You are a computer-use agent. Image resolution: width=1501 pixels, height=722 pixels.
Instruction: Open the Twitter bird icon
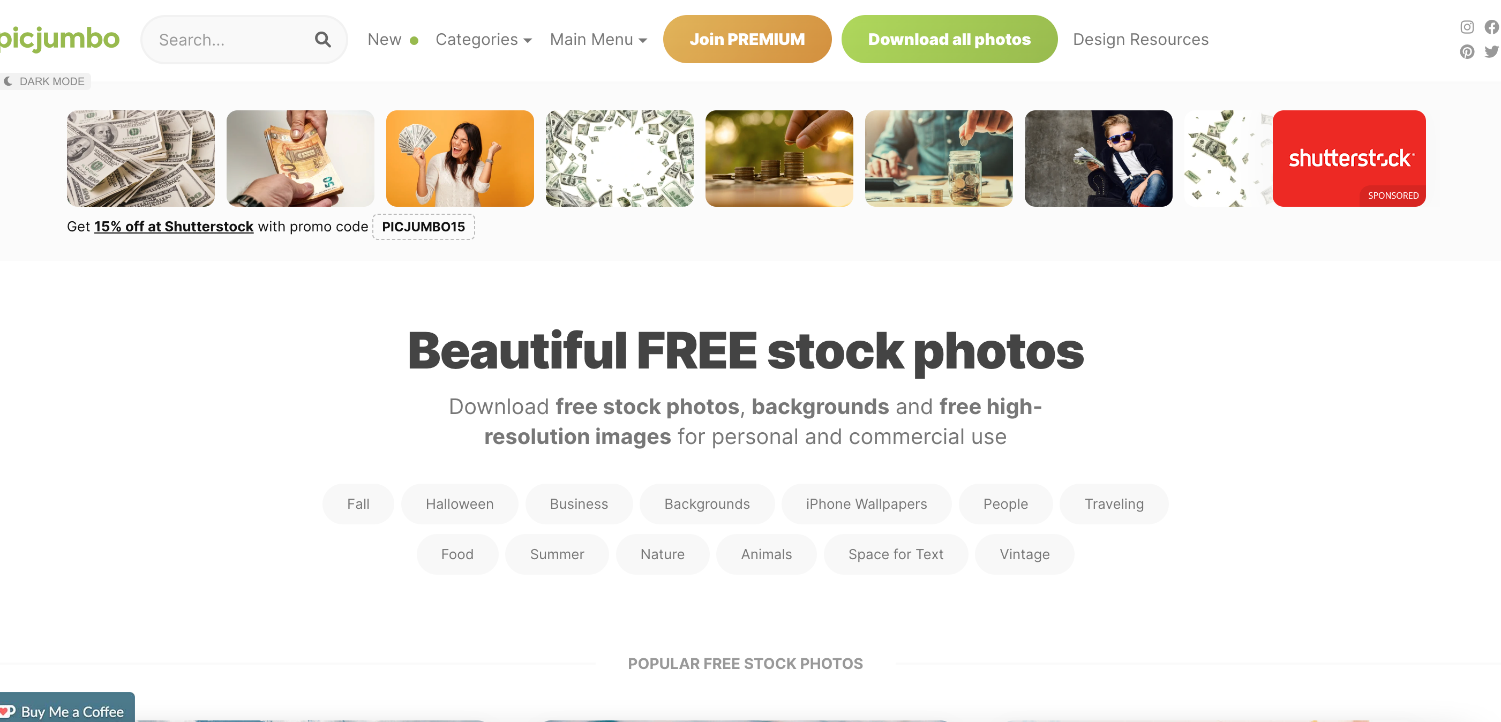pyautogui.click(x=1492, y=52)
